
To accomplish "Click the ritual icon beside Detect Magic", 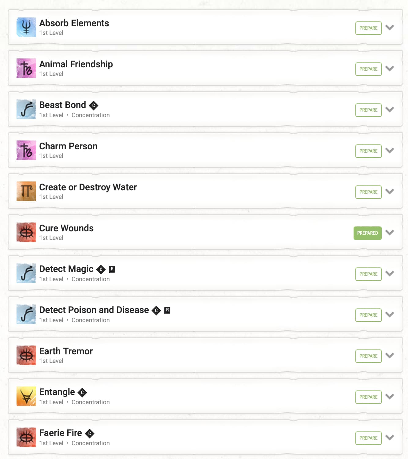I will [x=112, y=269].
